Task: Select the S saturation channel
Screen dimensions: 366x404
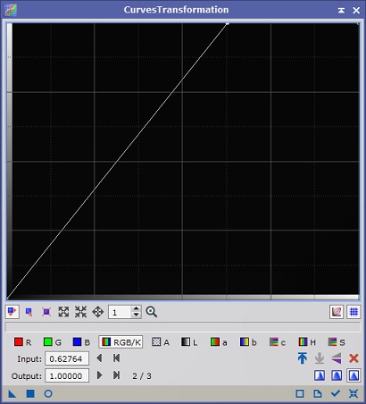Action: click(337, 342)
